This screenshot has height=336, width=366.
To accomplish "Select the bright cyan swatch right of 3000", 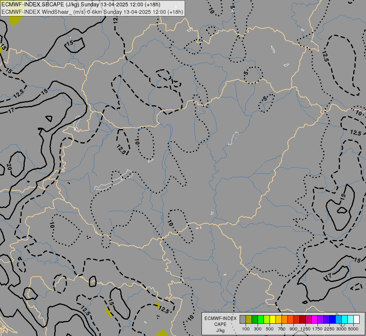I will coord(345,320).
